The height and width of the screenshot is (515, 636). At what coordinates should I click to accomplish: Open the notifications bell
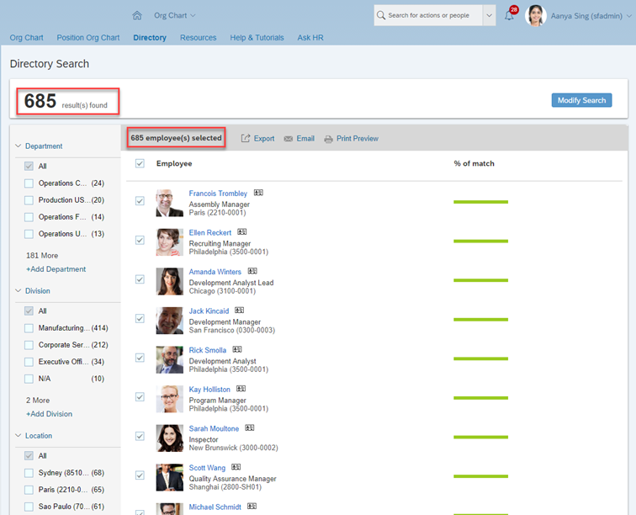click(x=509, y=16)
